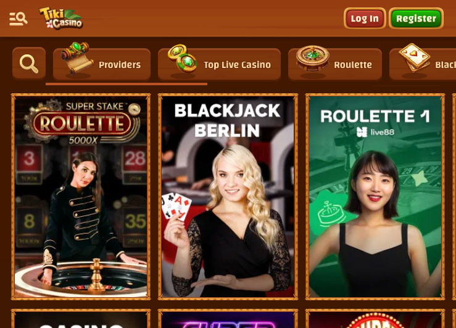Click the category bar horizontal scroll indicator
Screen dimensions: 456x328
click(126, 84)
